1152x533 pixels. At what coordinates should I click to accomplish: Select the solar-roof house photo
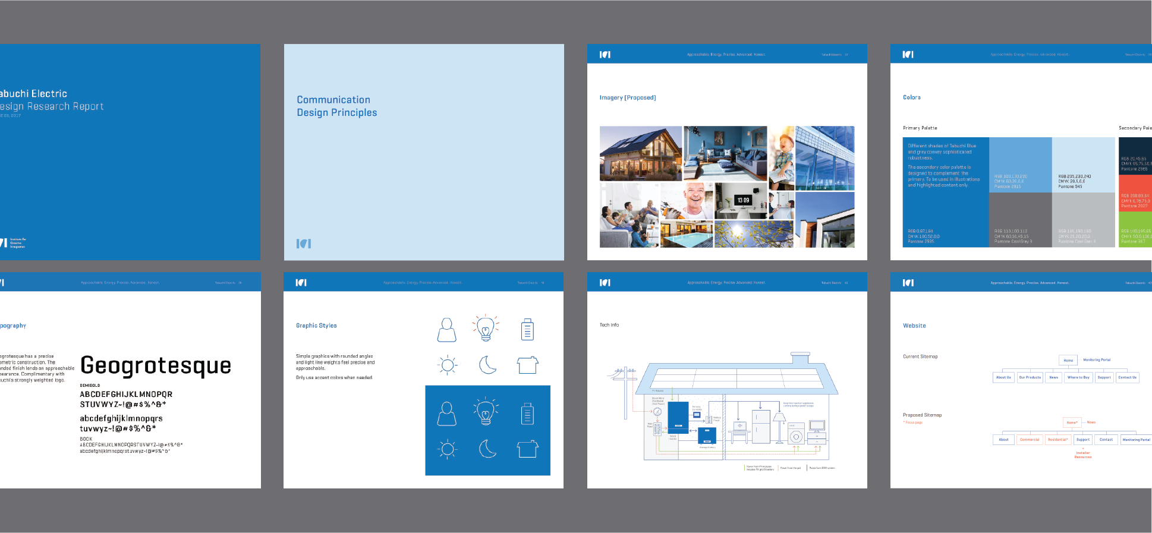click(641, 153)
